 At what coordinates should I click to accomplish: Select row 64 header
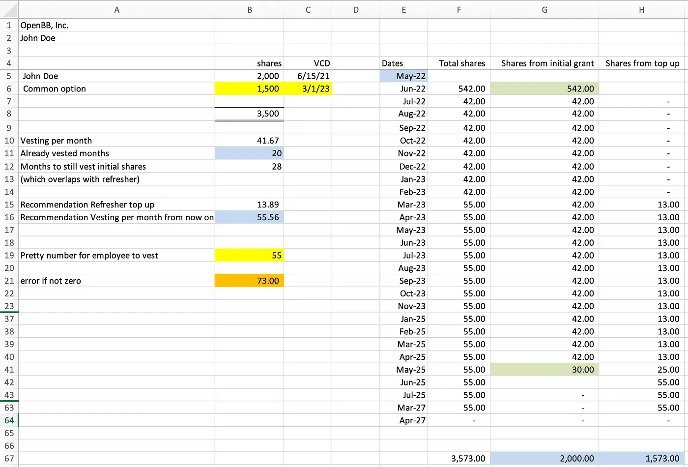coord(9,420)
